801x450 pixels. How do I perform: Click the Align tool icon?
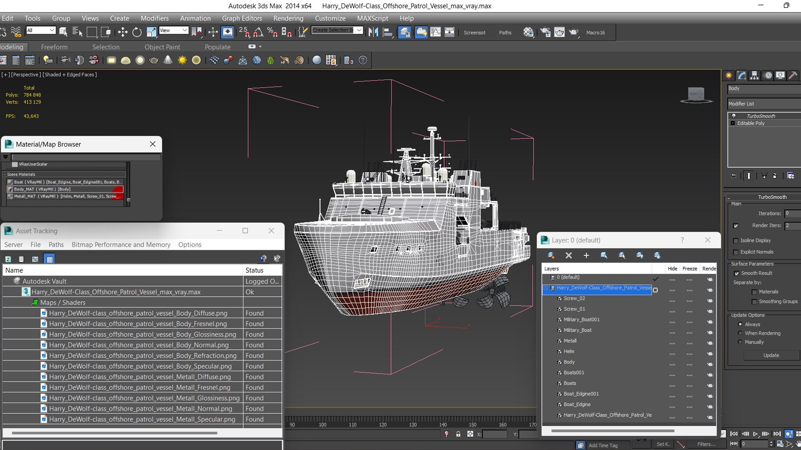coord(388,32)
